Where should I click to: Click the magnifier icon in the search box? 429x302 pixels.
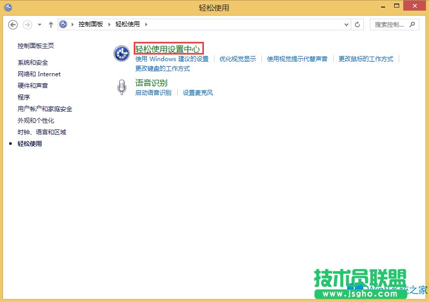click(413, 24)
